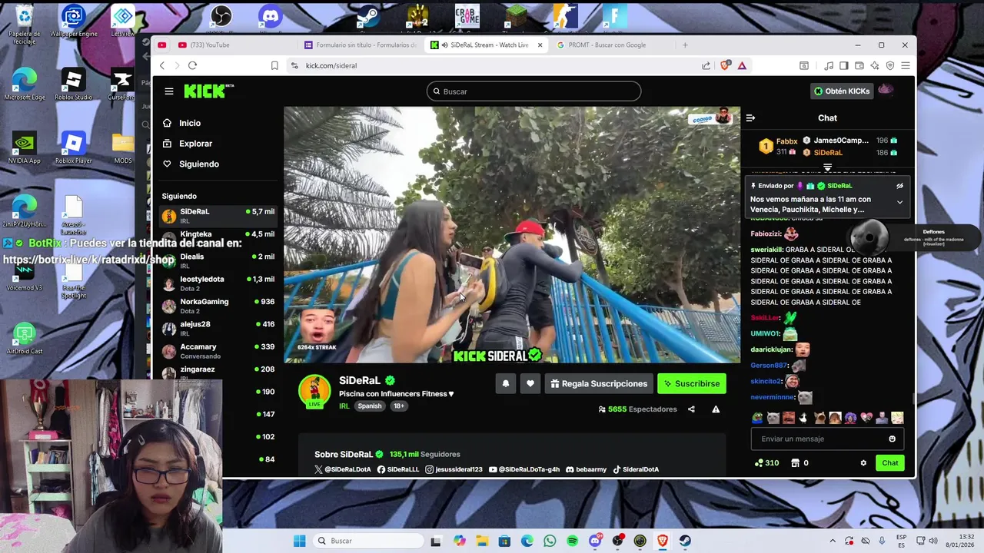Open Brave Rewards triangle icon
984x553 pixels.
pos(742,65)
